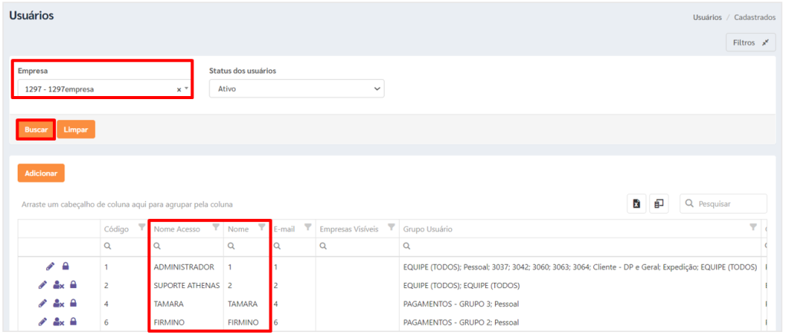Image resolution: width=786 pixels, height=335 pixels.
Task: Click the Adicionar button
Action: (41, 173)
